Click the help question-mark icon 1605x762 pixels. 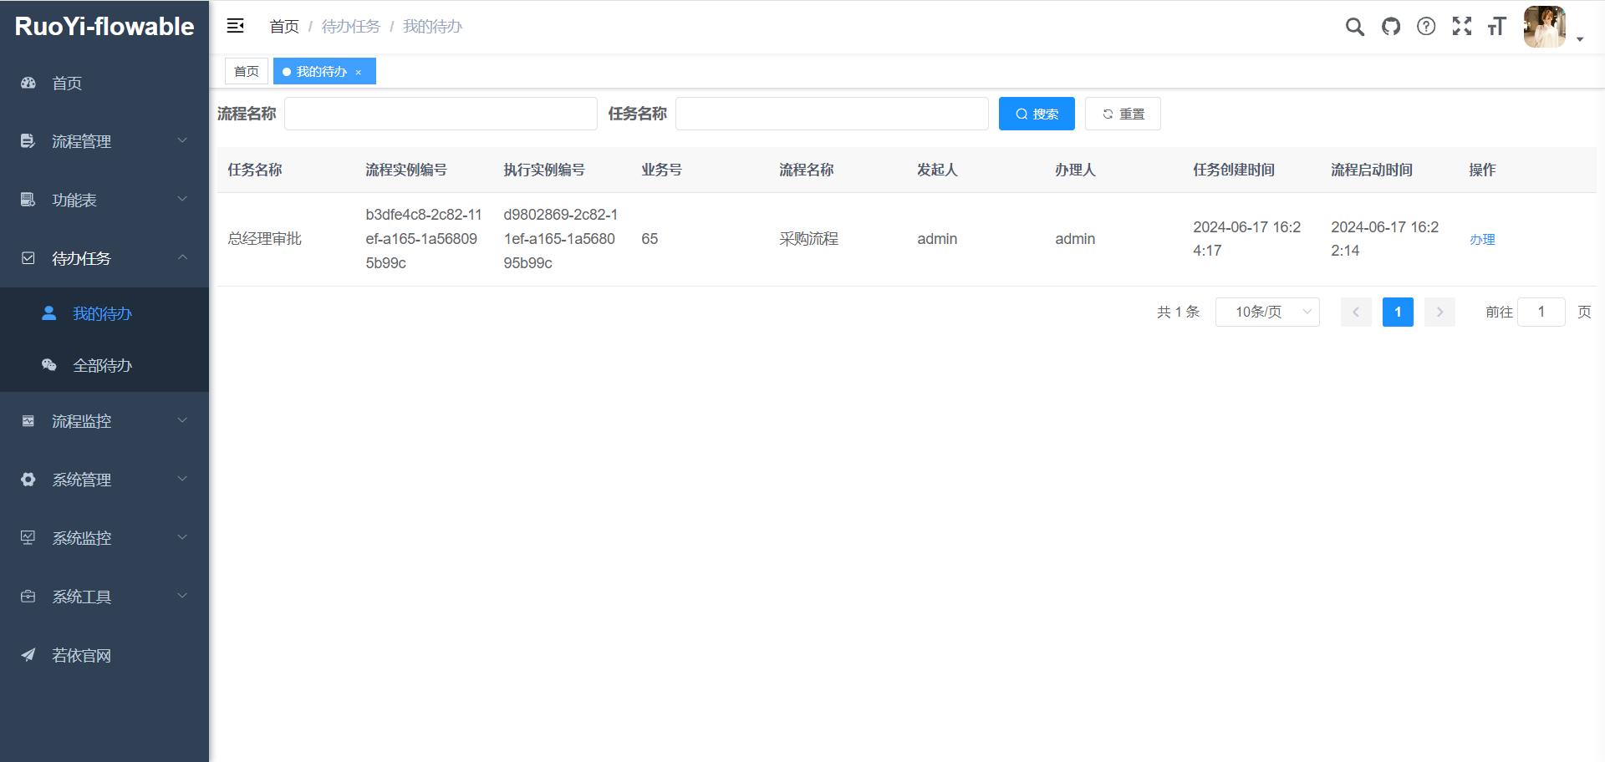coord(1426,26)
